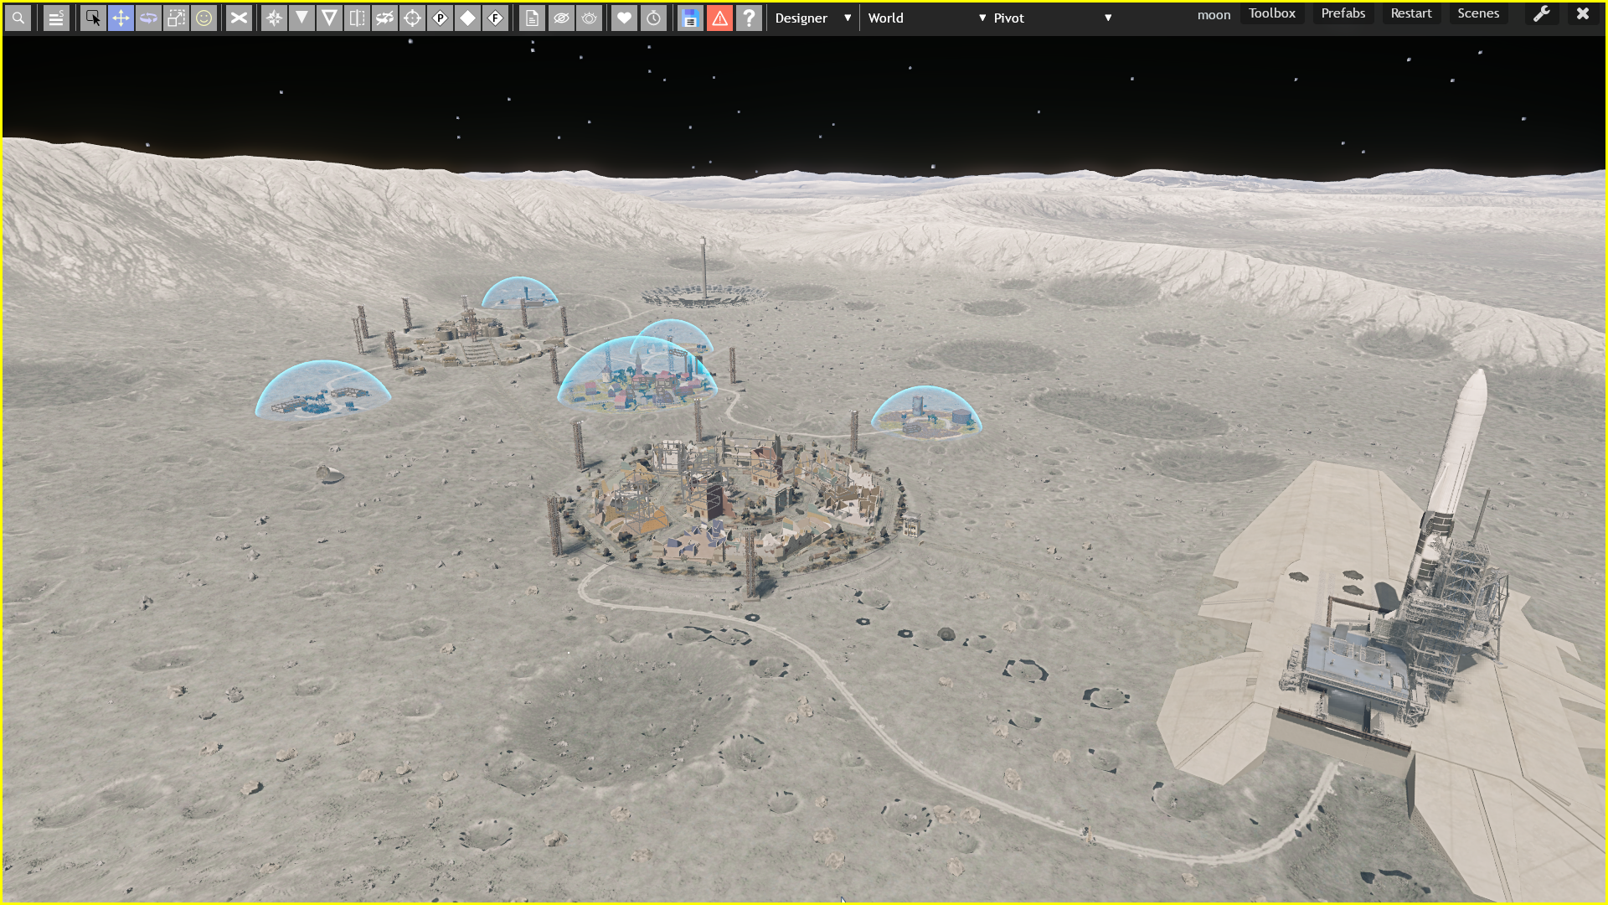Viewport: 1608px width, 905px height.
Task: Click the rocket on launch pad
Action: point(1458,452)
